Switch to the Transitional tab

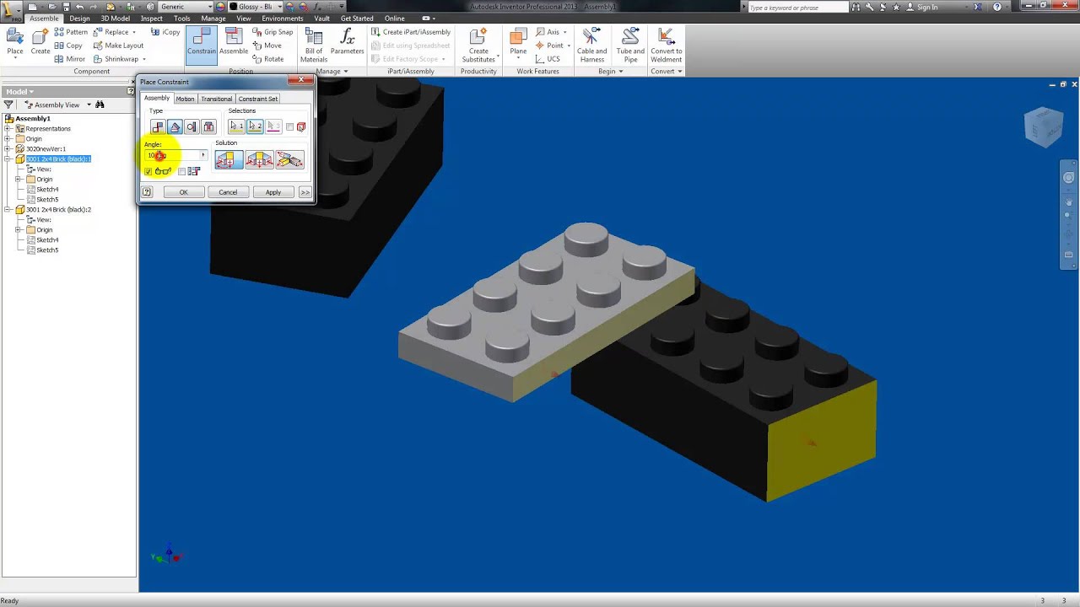coord(216,99)
